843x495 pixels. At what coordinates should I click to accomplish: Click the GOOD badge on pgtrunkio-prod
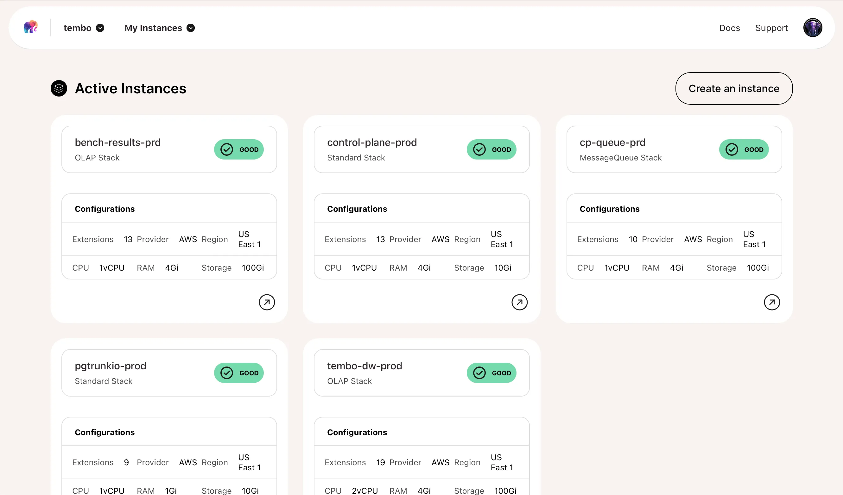(239, 373)
